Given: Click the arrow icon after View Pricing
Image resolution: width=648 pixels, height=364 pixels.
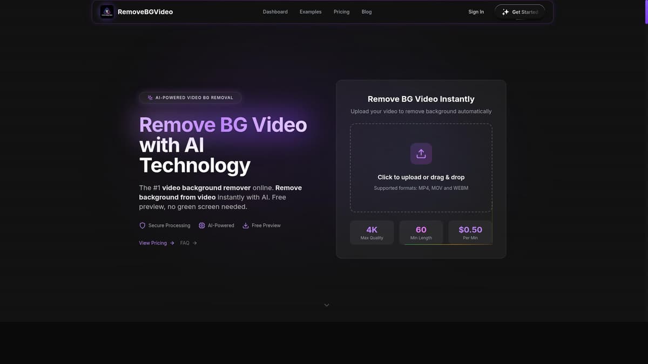Looking at the screenshot, I should [x=172, y=243].
